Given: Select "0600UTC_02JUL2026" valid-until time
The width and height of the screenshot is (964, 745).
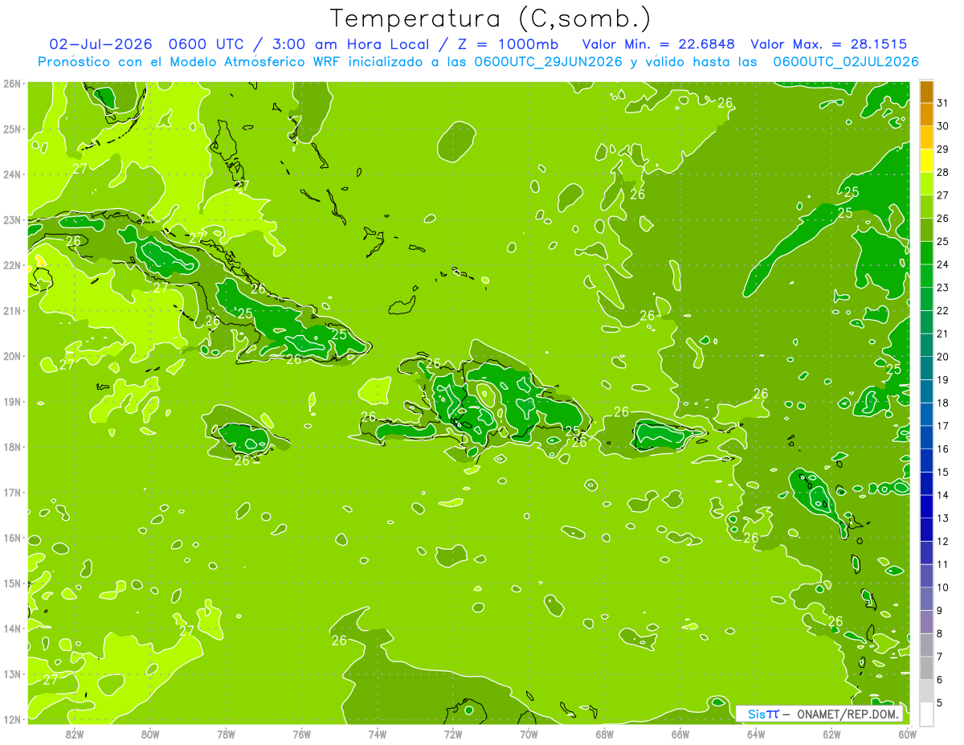Looking at the screenshot, I should [x=846, y=62].
